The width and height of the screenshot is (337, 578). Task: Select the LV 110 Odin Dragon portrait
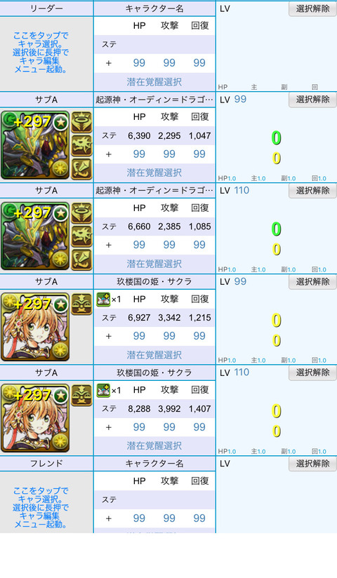click(x=35, y=236)
